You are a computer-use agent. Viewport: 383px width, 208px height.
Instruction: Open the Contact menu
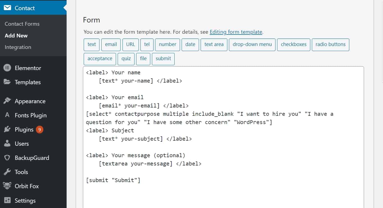pos(33,8)
